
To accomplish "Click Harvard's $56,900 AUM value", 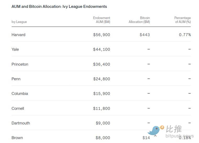I will pos(102,35).
